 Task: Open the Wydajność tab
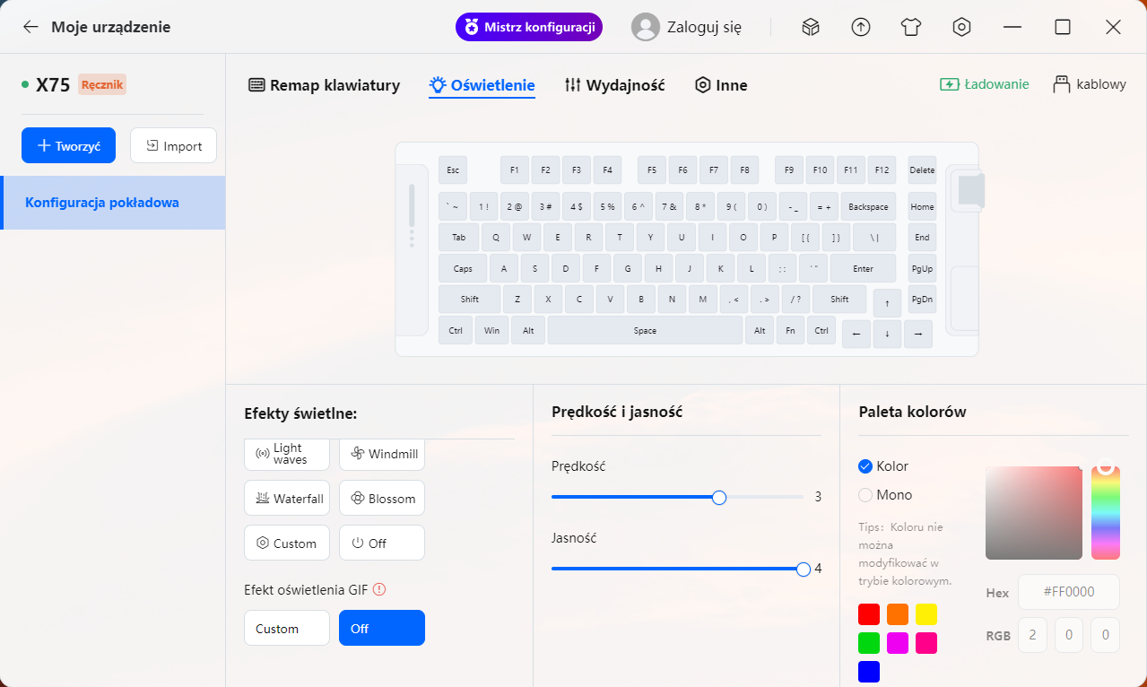tap(614, 85)
